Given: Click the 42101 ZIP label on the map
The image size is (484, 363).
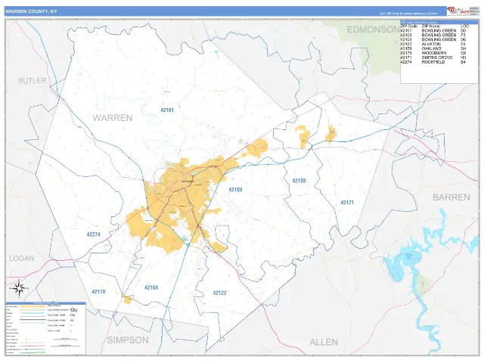Looking at the screenshot, I should (x=167, y=110).
